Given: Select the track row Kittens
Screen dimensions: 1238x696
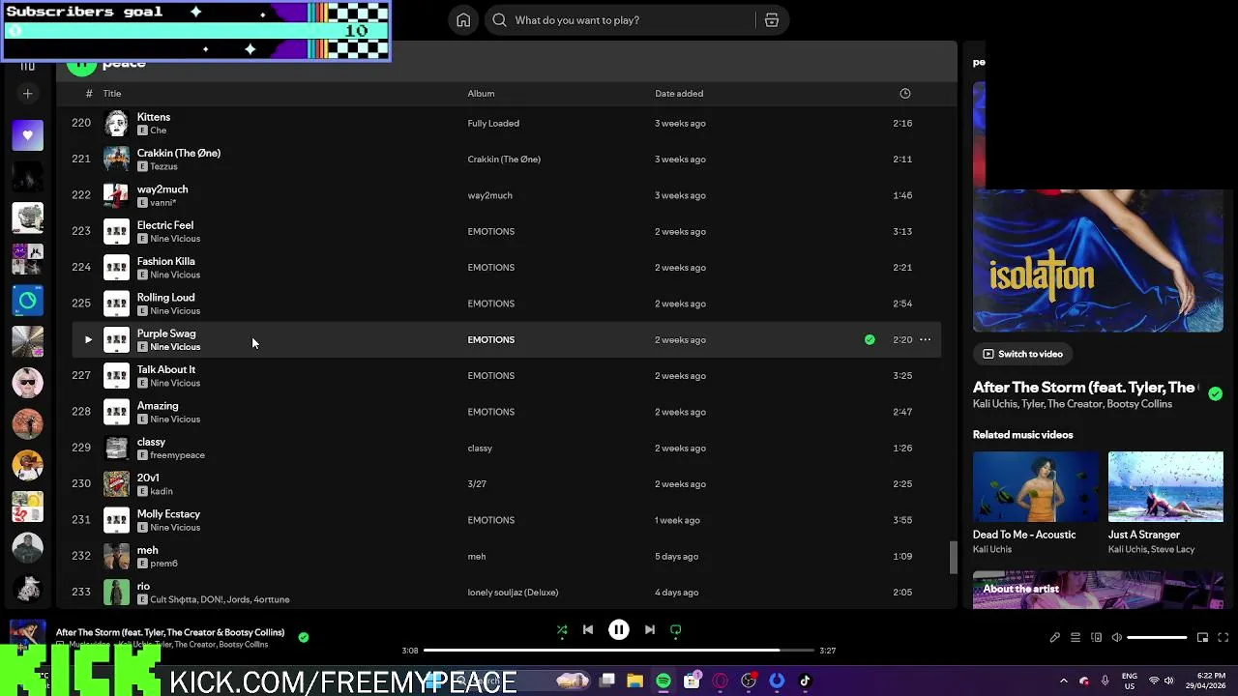Looking at the screenshot, I should [507, 124].
